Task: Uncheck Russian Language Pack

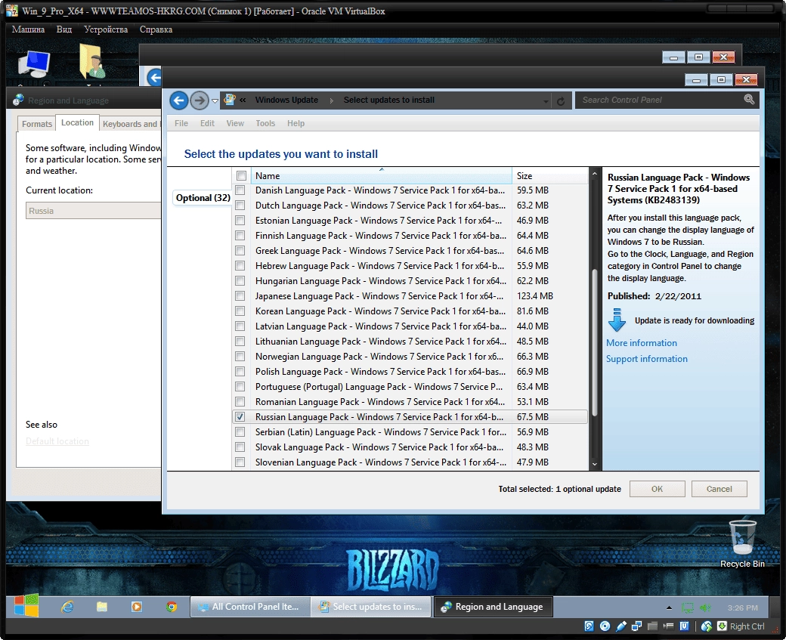Action: [x=240, y=417]
